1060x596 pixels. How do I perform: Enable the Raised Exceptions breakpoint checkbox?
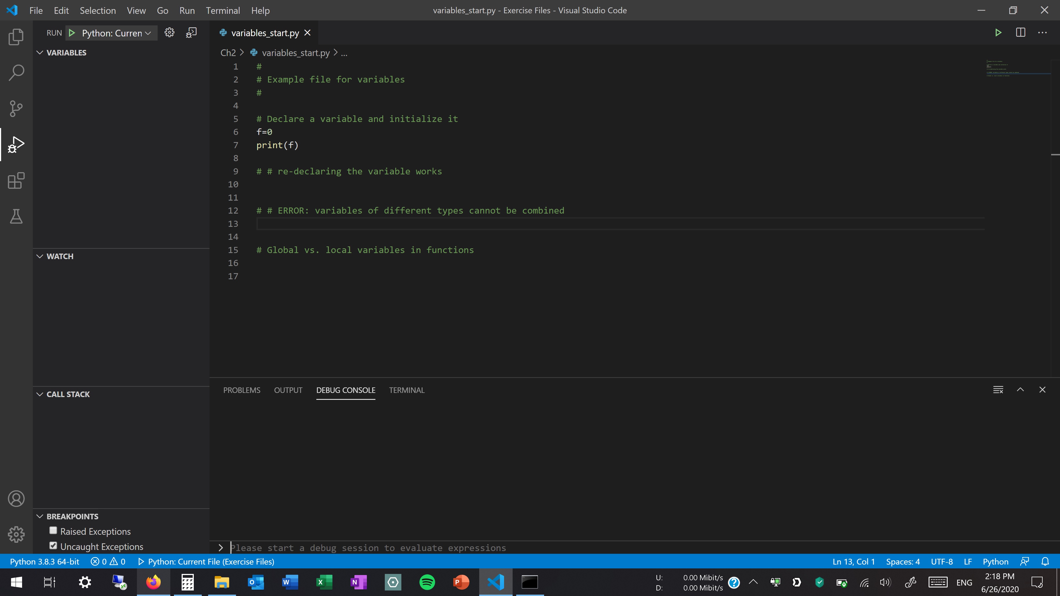coord(53,531)
